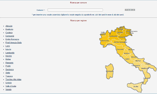The height and width of the screenshot is (94, 157).
Task: Click Lazio region on the map
Action: click(127, 59)
